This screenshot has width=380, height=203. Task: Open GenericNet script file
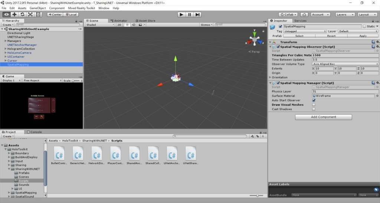[x=78, y=155]
